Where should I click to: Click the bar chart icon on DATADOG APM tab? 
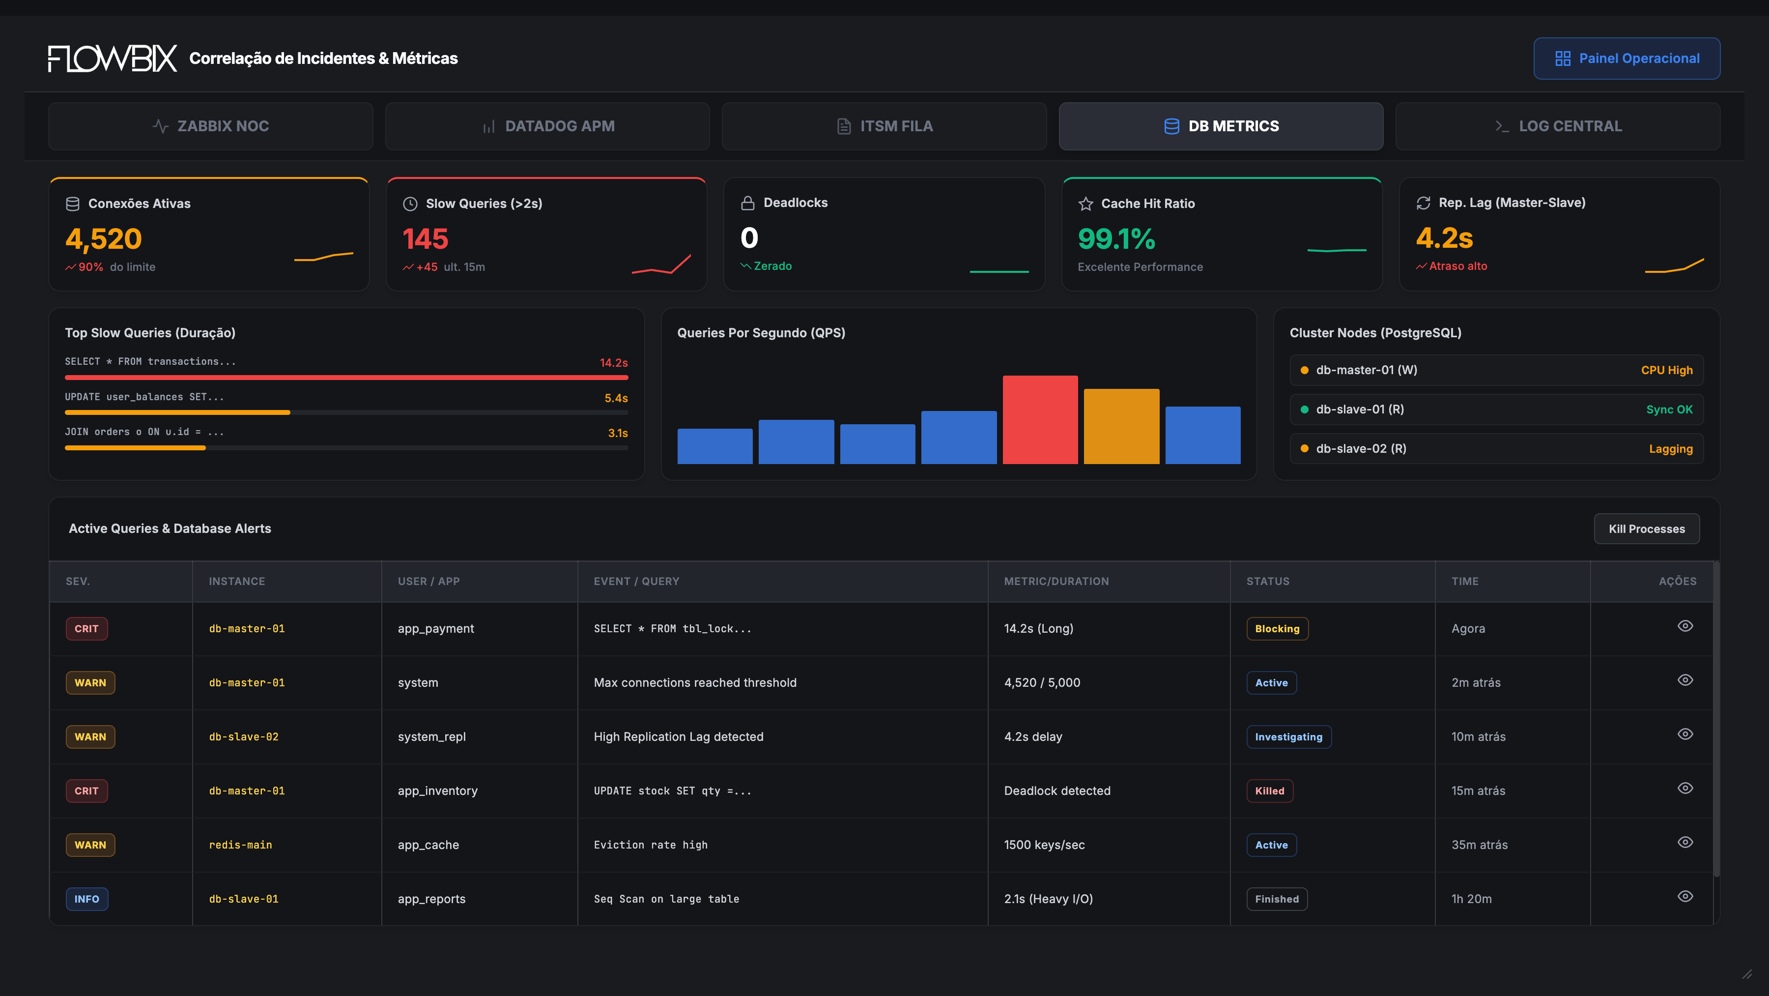488,126
